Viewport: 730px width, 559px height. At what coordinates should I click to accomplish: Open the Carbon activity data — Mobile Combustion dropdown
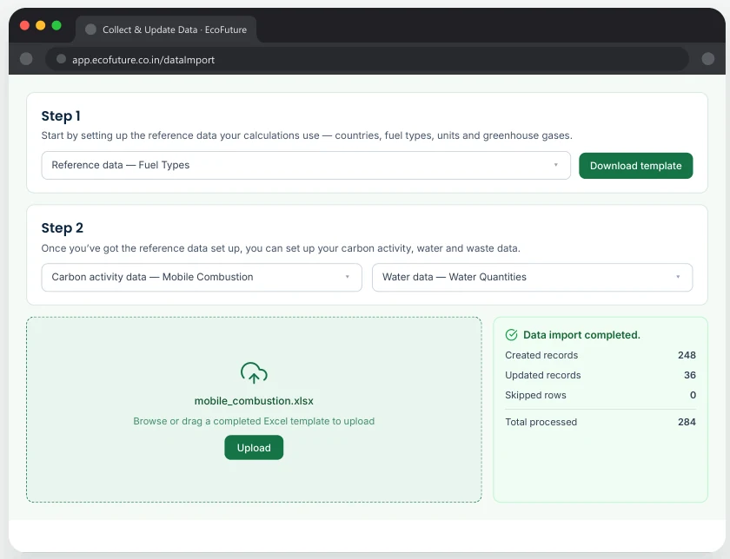point(202,277)
